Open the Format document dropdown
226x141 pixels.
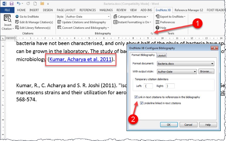(x=185, y=64)
